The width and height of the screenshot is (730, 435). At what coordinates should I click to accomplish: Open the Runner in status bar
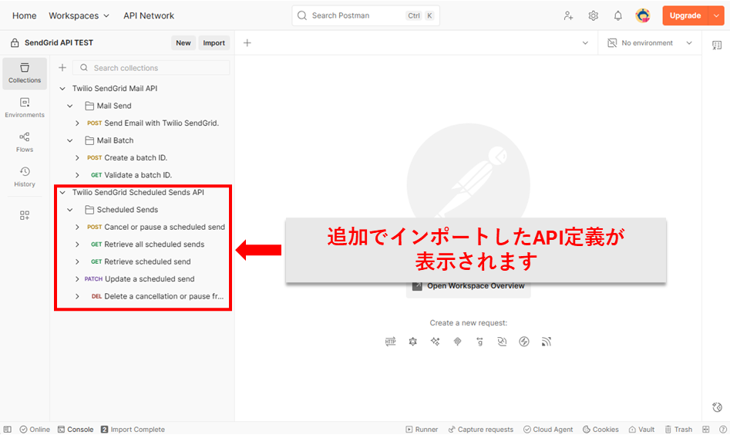click(421, 430)
